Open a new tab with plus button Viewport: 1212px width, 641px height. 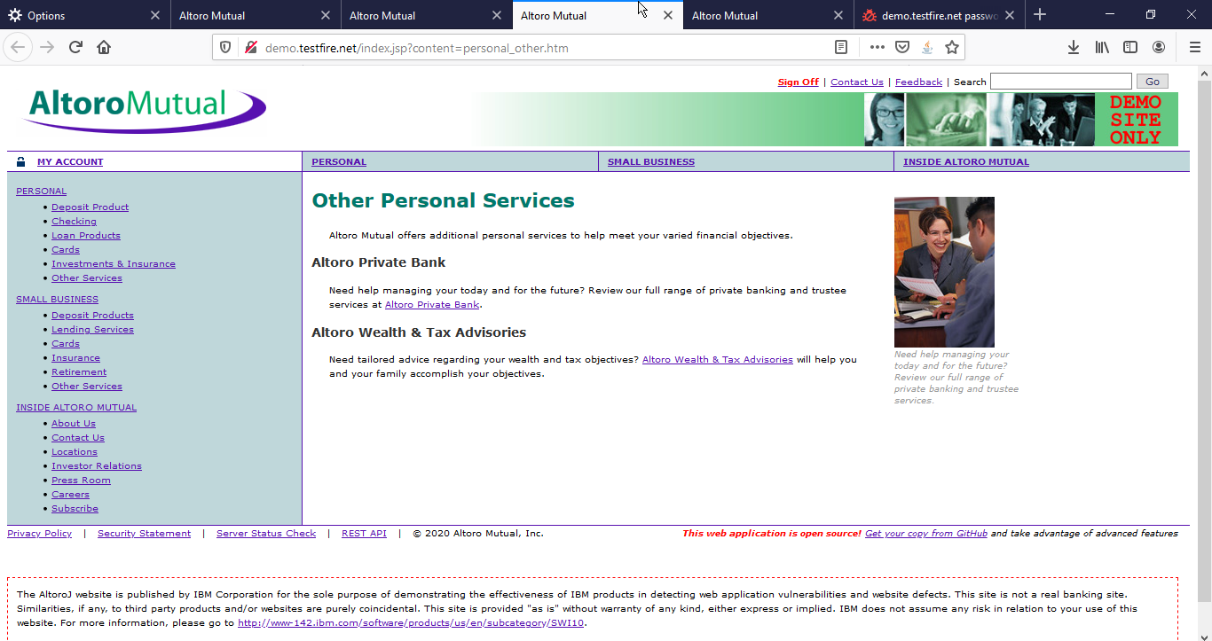pyautogui.click(x=1040, y=15)
